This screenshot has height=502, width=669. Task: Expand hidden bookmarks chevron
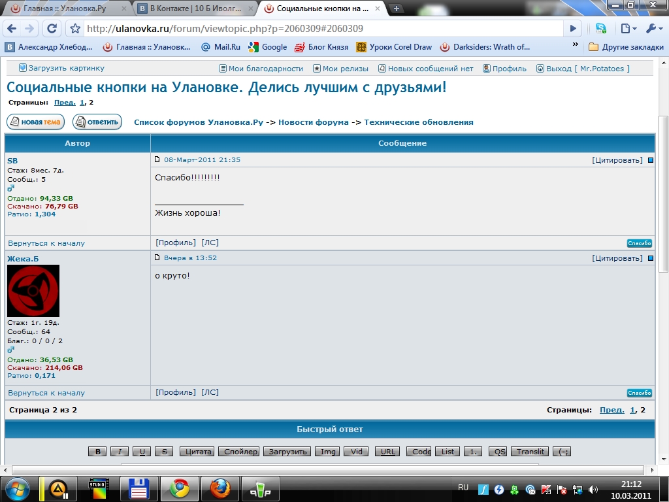(575, 44)
